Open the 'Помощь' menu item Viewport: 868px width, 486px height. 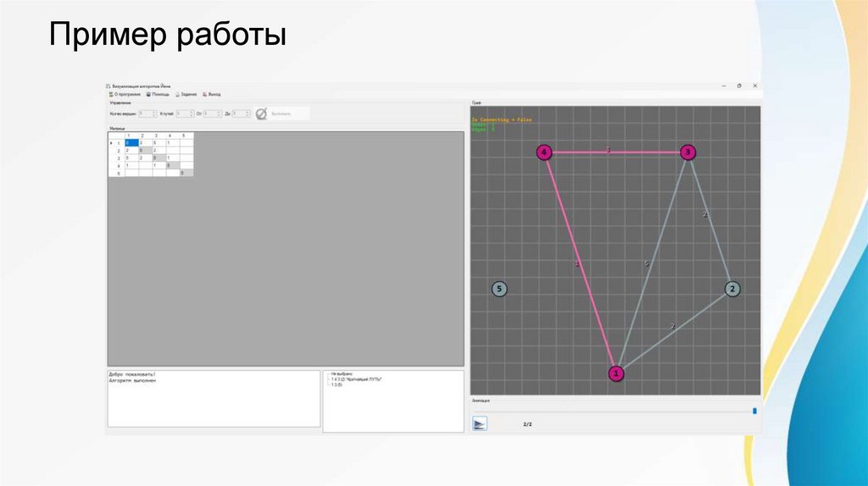(x=158, y=95)
